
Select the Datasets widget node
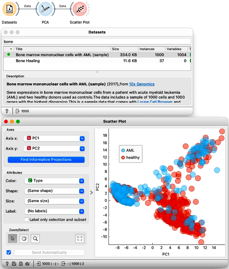(x=9, y=9)
